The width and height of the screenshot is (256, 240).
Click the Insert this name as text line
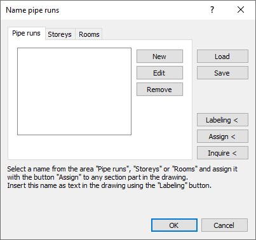pos(109,185)
